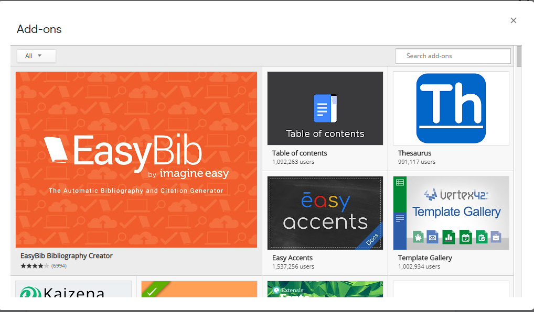Open Template Gallery add-on thumbnail
The height and width of the screenshot is (312, 534).
pyautogui.click(x=451, y=213)
